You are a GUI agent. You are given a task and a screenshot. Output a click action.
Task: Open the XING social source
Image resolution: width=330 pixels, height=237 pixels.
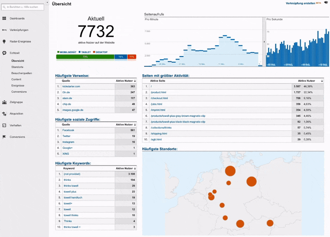66,154
